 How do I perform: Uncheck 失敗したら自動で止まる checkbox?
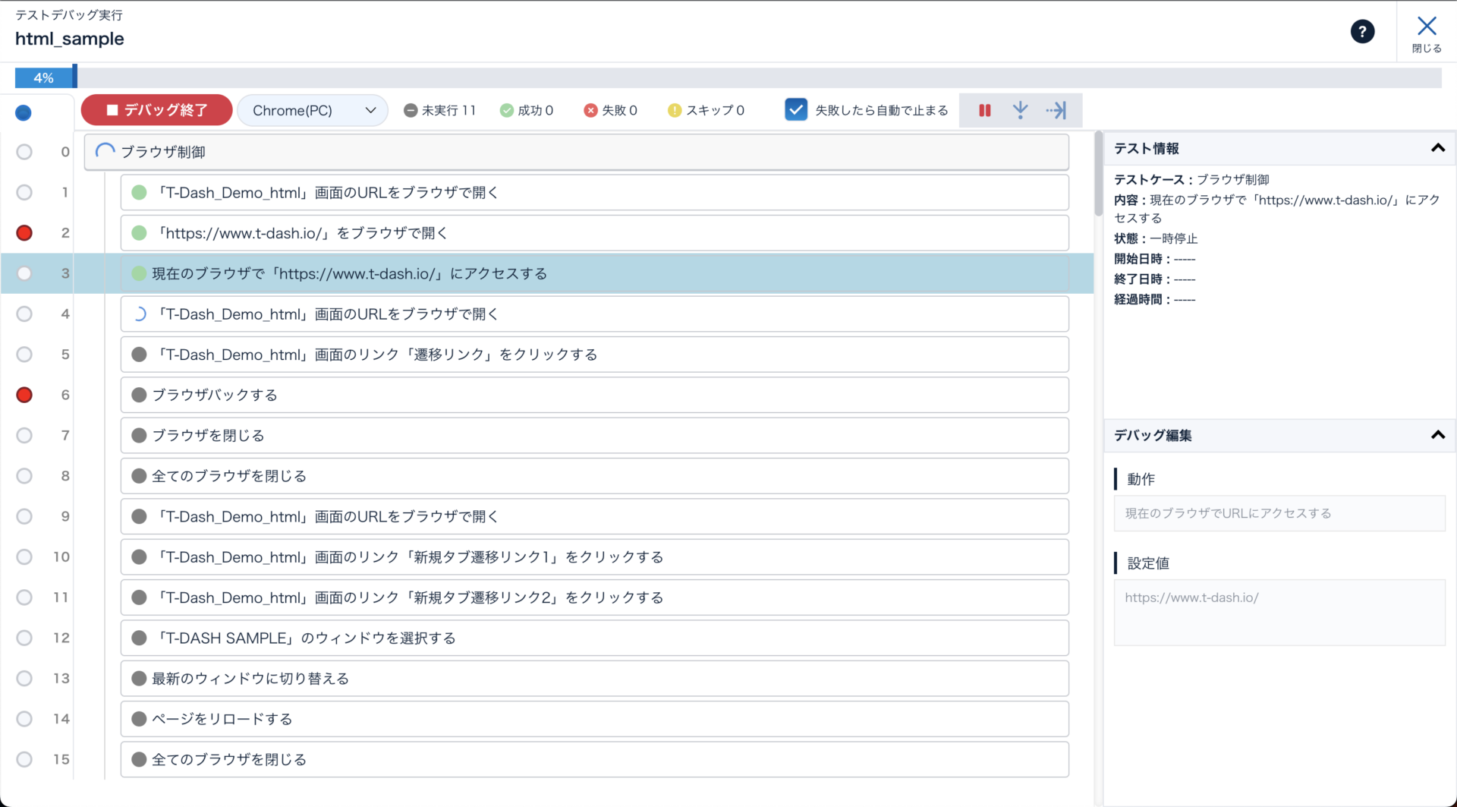coord(795,110)
